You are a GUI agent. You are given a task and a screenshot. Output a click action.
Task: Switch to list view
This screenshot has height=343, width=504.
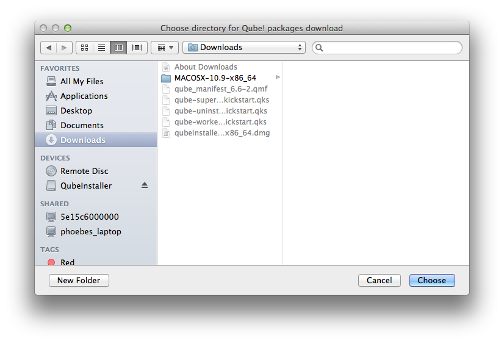coord(102,48)
